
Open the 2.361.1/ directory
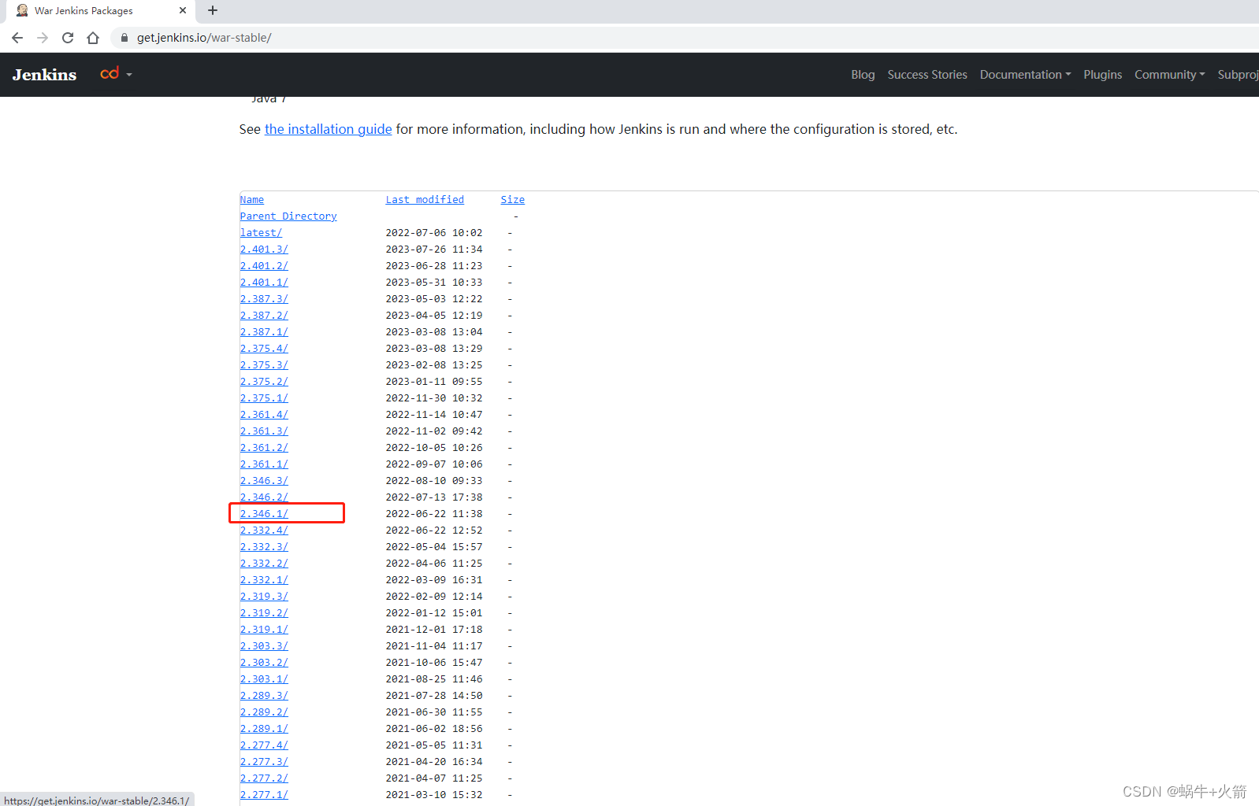click(x=264, y=464)
